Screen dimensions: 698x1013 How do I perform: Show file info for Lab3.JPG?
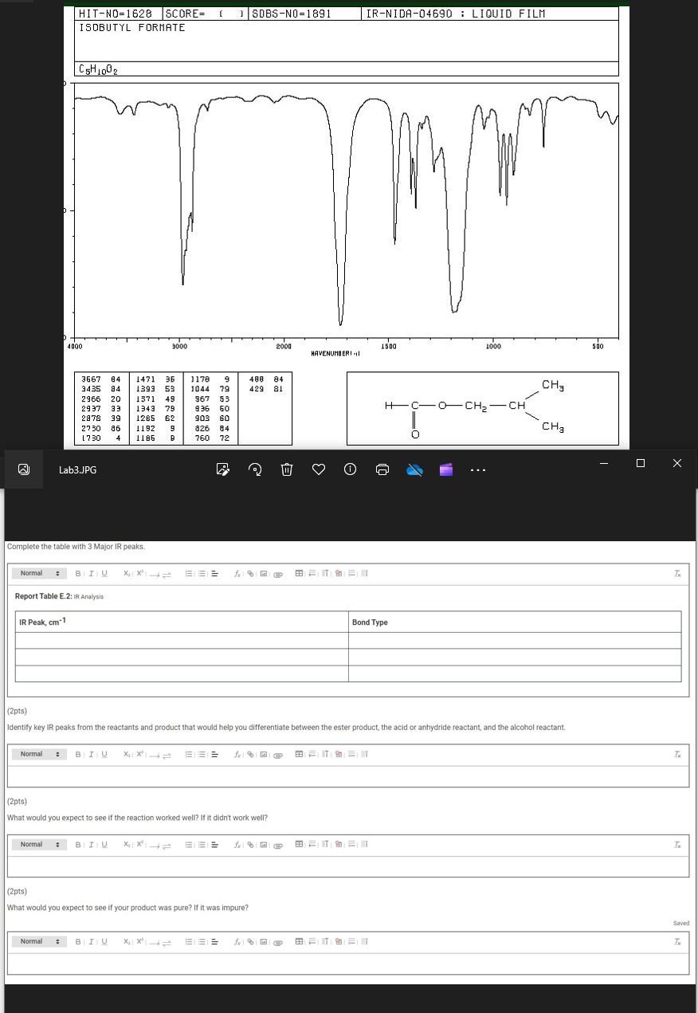[x=350, y=469]
